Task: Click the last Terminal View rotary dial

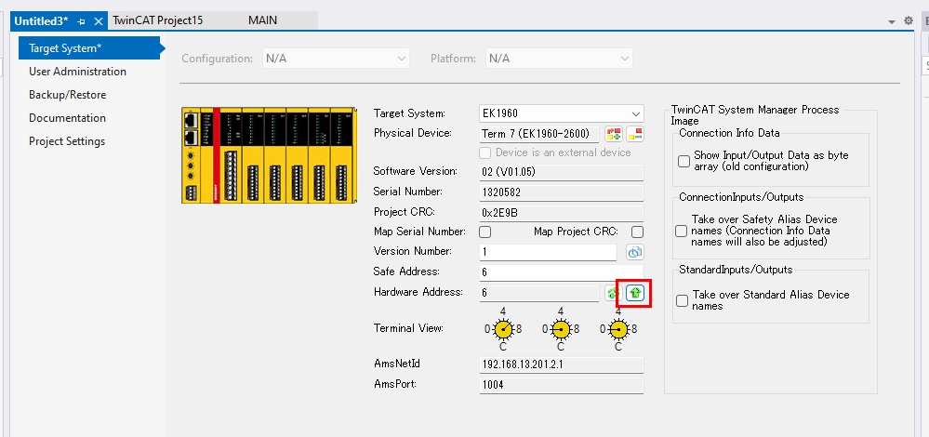Action: (618, 329)
